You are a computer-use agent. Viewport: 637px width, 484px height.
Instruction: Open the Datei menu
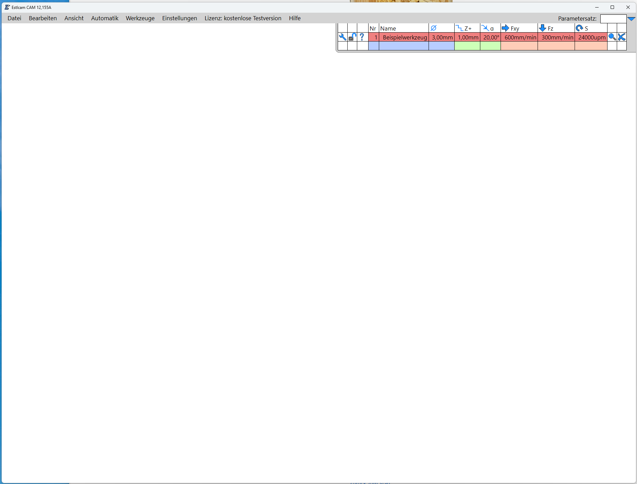(x=14, y=18)
